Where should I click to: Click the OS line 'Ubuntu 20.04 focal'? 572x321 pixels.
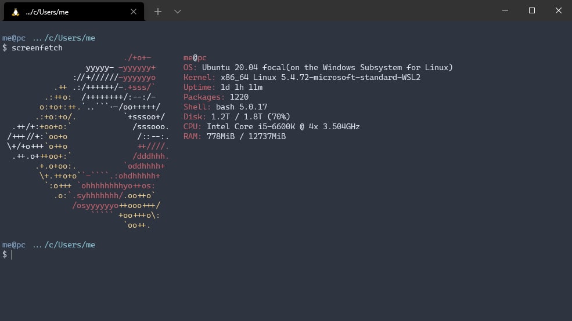[x=244, y=67]
